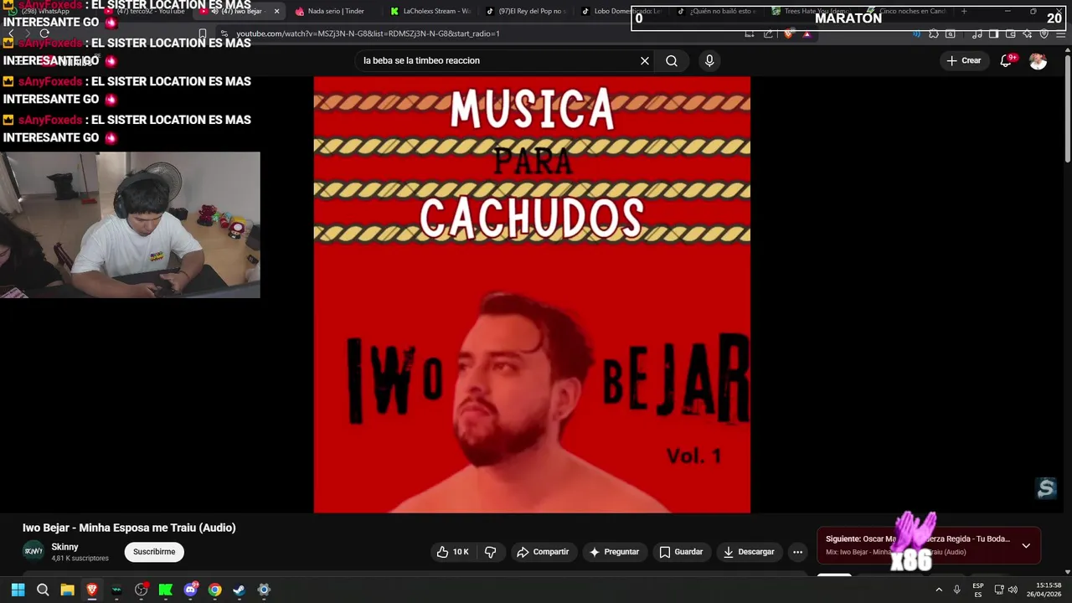Clear the YouTube search text

645,60
